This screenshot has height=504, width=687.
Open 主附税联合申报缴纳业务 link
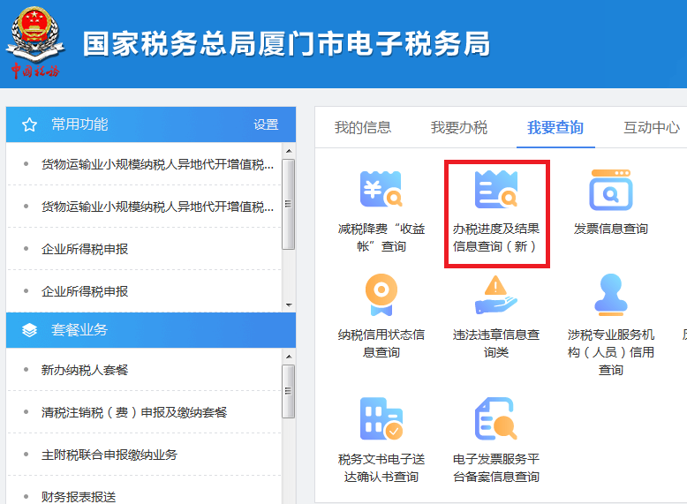pos(109,455)
